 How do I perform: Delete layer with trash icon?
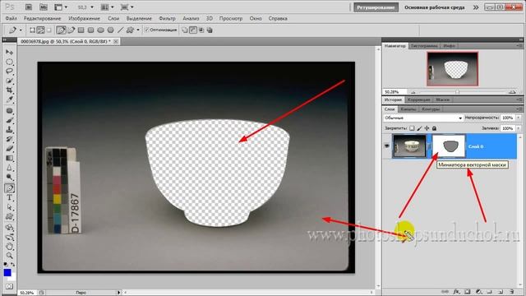(x=511, y=292)
